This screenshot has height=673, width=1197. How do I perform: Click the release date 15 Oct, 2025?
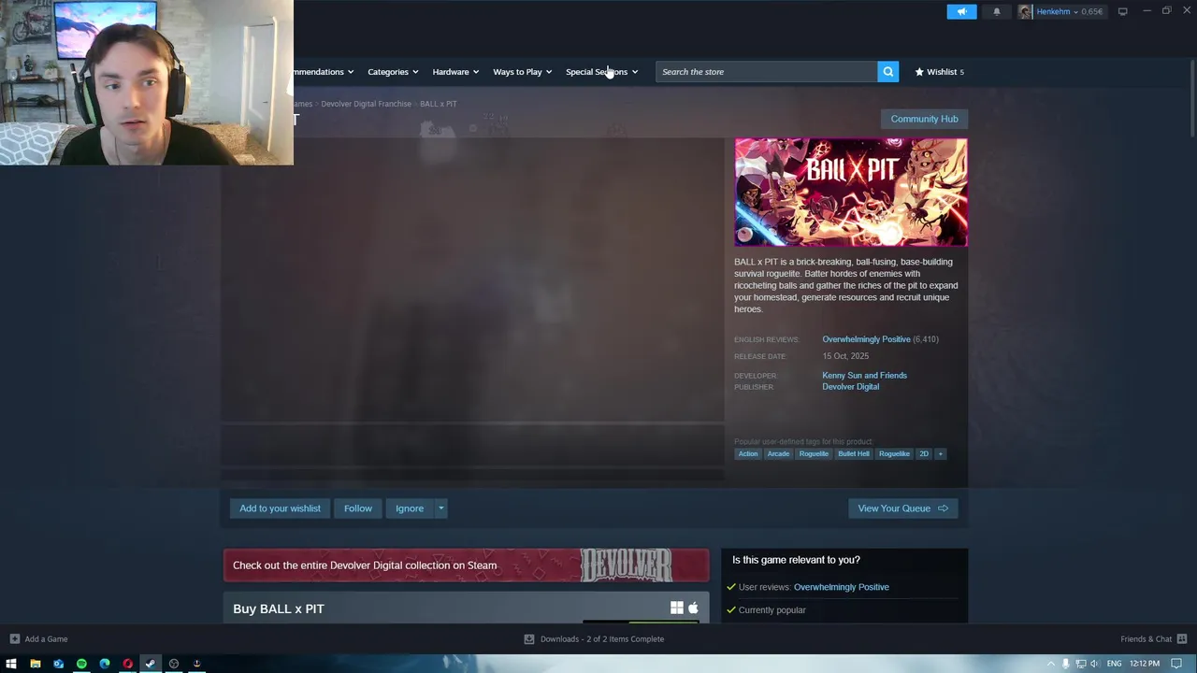845,356
